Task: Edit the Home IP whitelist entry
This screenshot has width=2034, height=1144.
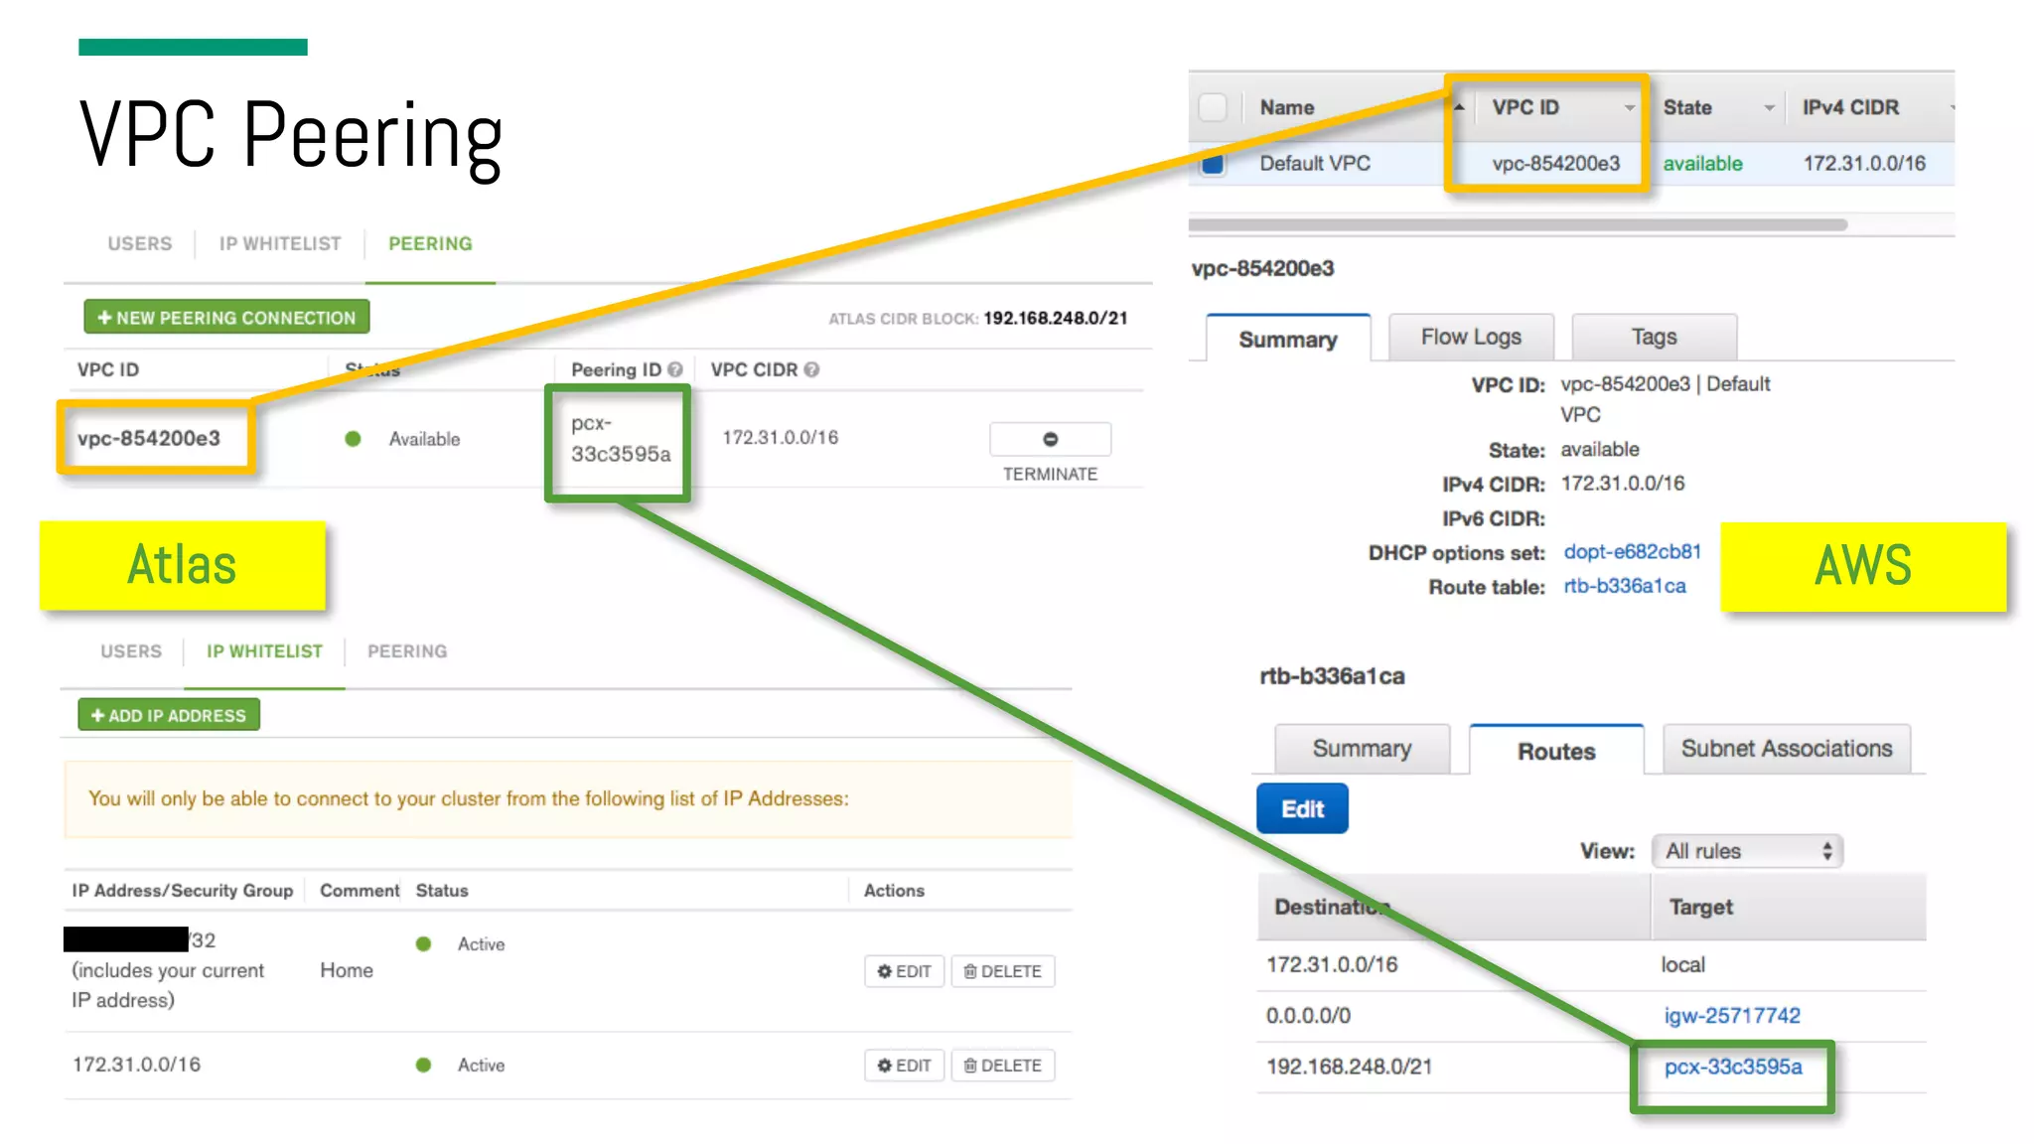Action: tap(904, 971)
